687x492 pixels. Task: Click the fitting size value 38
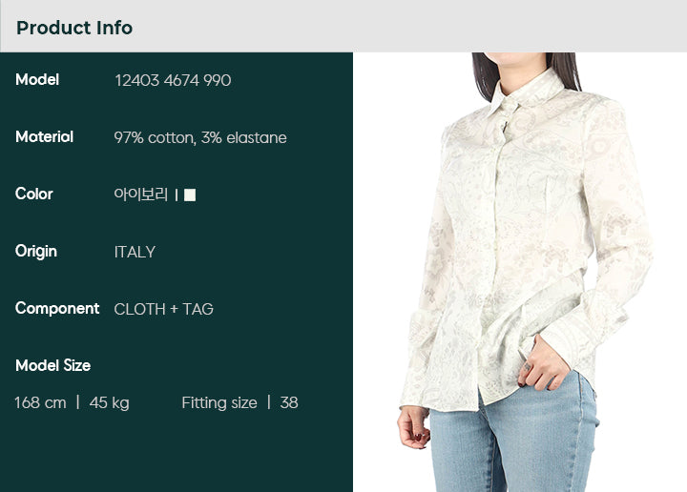[289, 402]
